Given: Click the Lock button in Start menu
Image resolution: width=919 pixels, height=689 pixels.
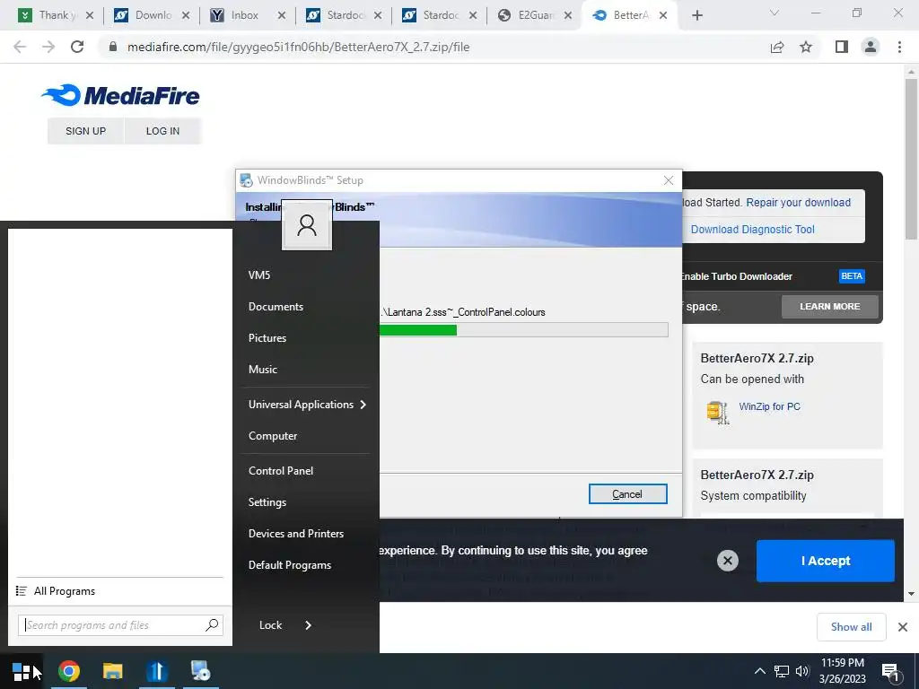Looking at the screenshot, I should click(270, 625).
